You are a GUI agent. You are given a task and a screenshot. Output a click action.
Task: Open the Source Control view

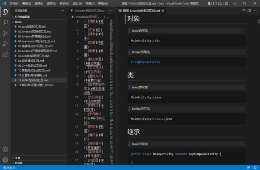[x=5, y=33]
